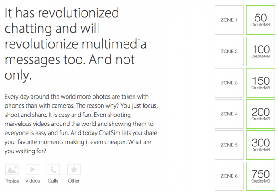278x193 pixels.
Task: Click the 750 Credits/MB tile
Action: point(261,177)
